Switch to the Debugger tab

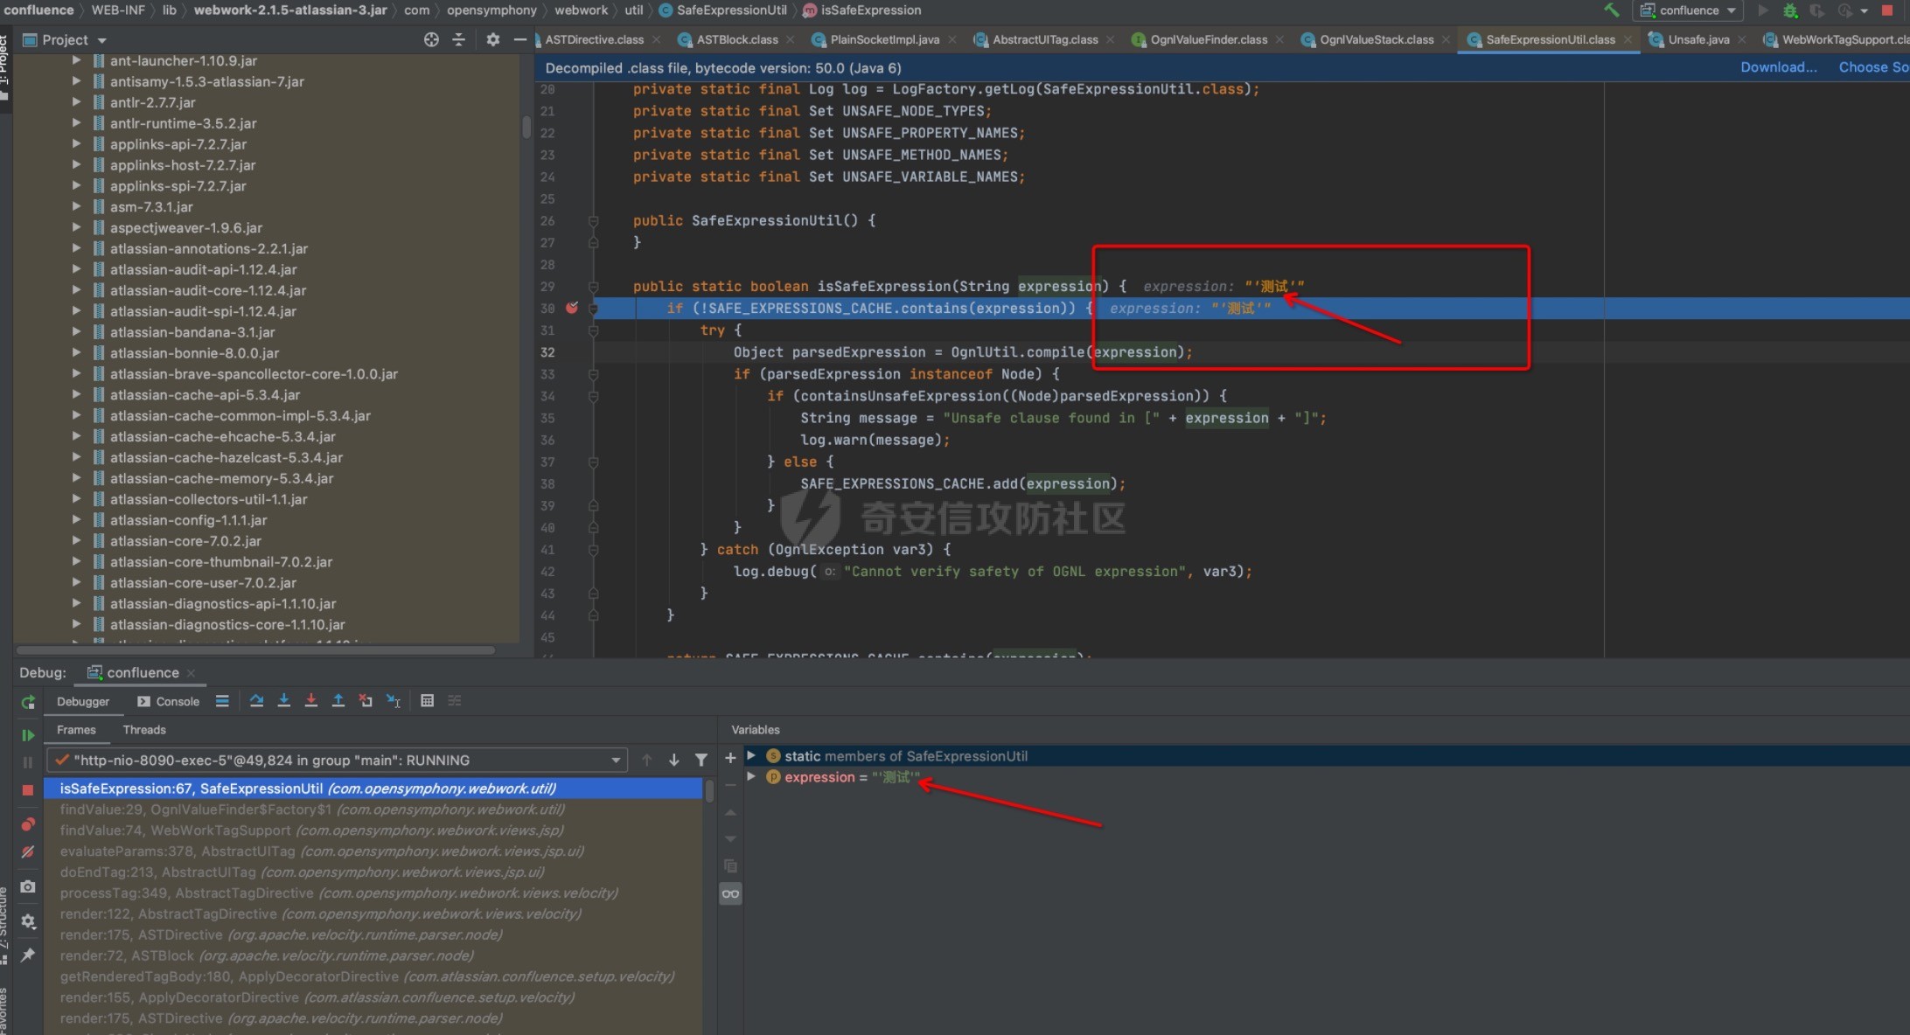tap(83, 701)
